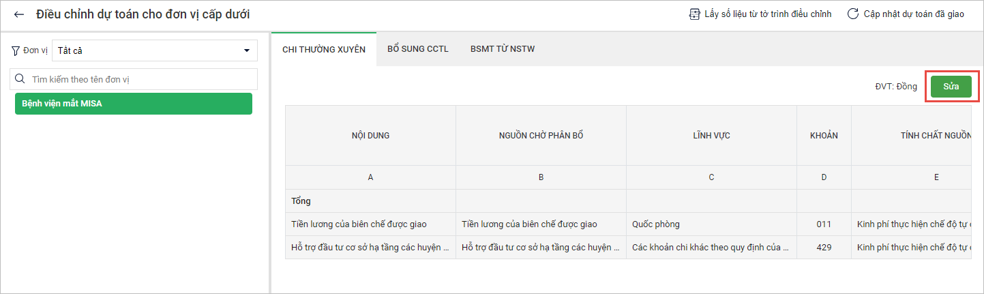Screen dimensions: 984x294
Task: Click the refresh icon for assigned budget
Action: click(x=852, y=14)
